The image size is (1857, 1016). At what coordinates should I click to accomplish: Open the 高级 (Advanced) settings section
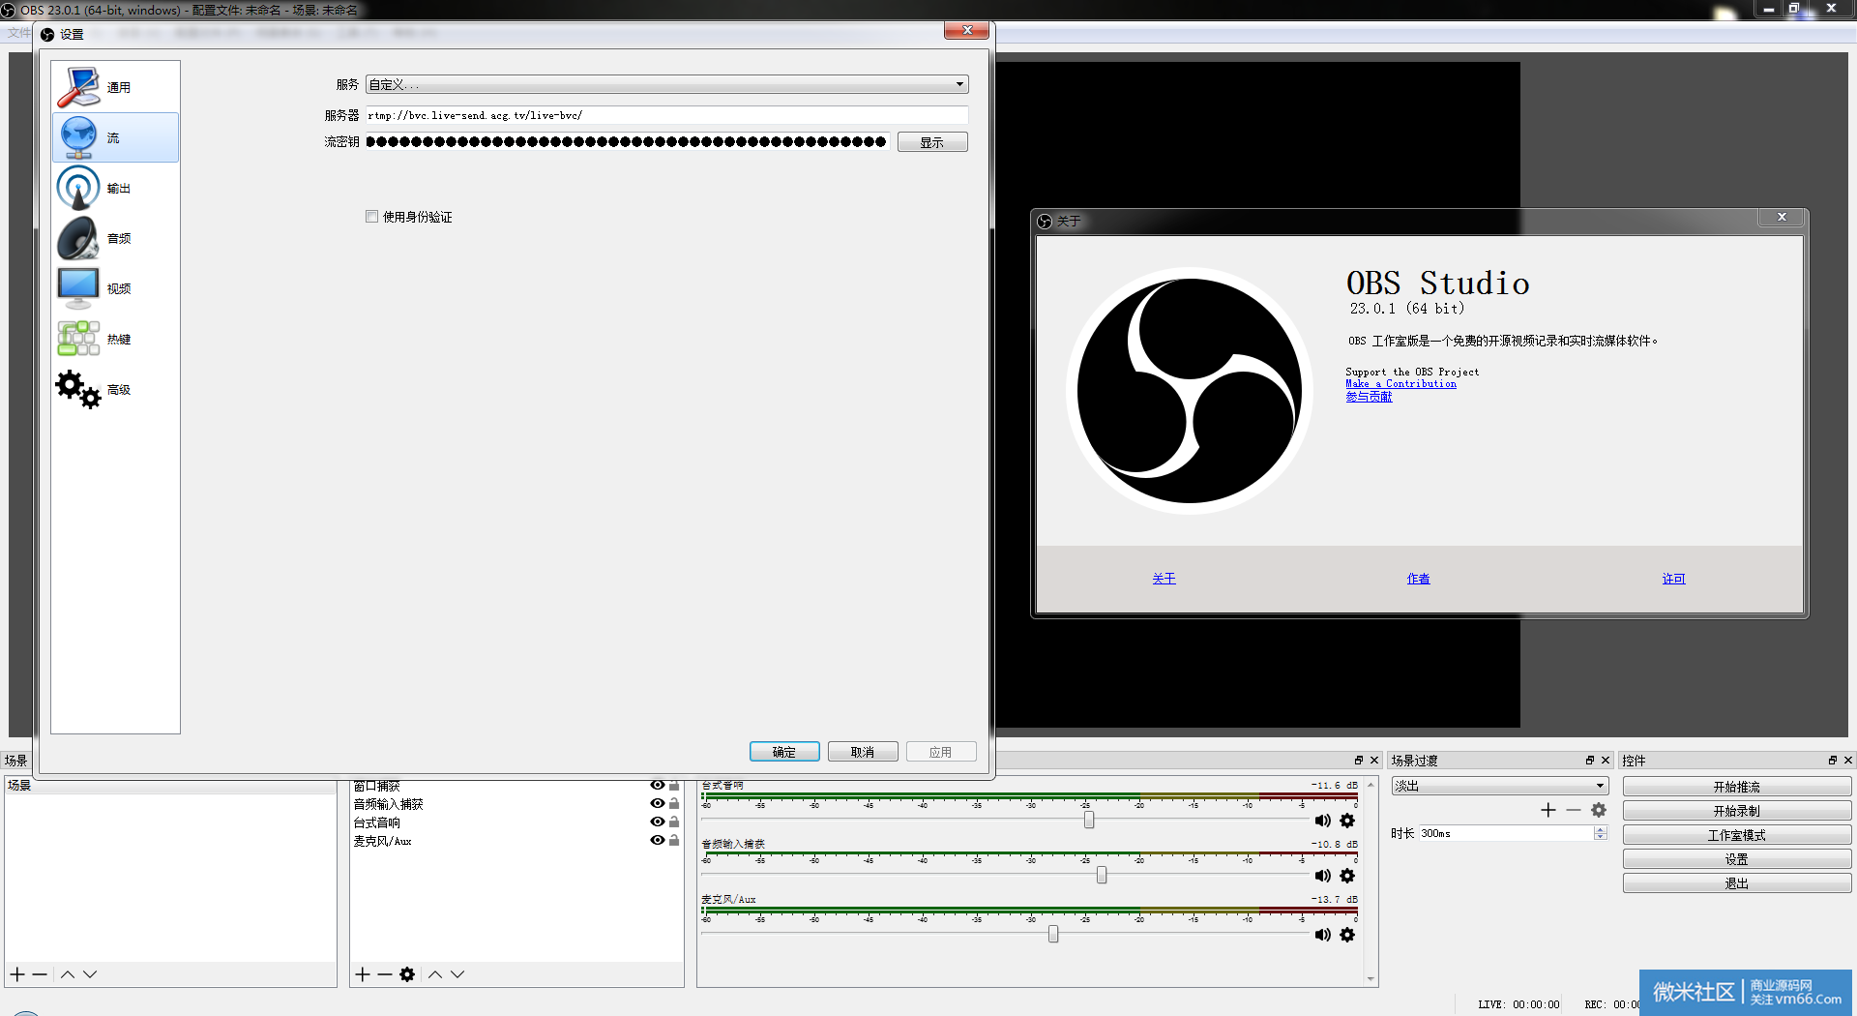point(115,389)
